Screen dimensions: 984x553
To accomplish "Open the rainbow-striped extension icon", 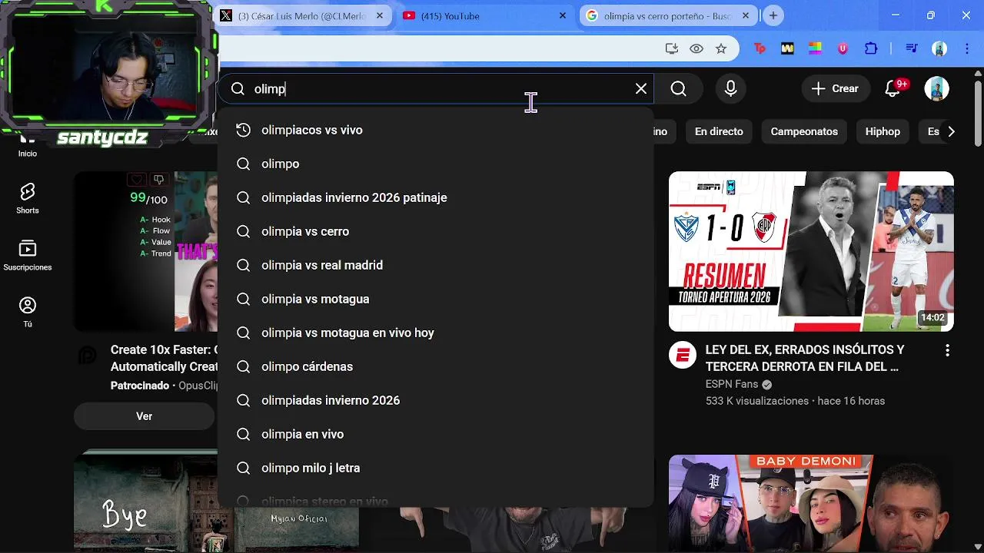I will [815, 48].
